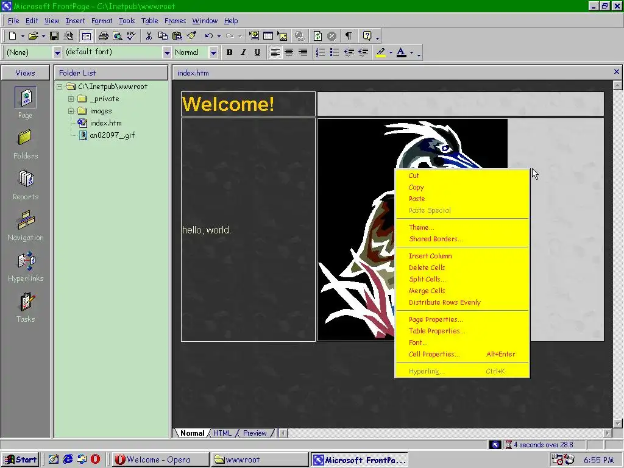Toggle Underline formatting

[x=258, y=52]
